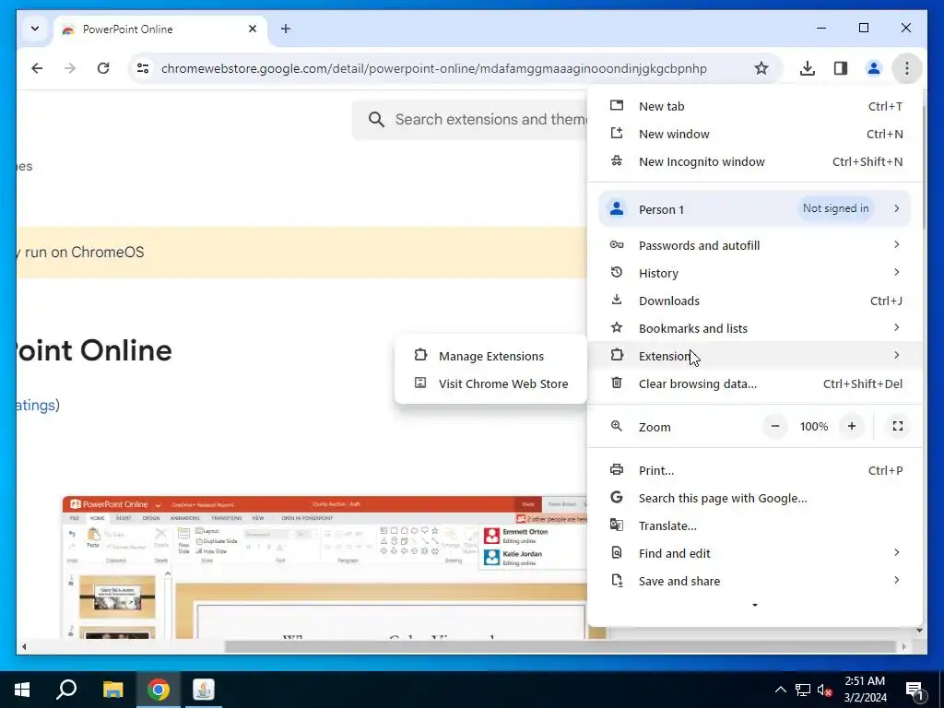This screenshot has width=944, height=708.
Task: Expand Passwords and autofill submenu
Action: point(755,245)
